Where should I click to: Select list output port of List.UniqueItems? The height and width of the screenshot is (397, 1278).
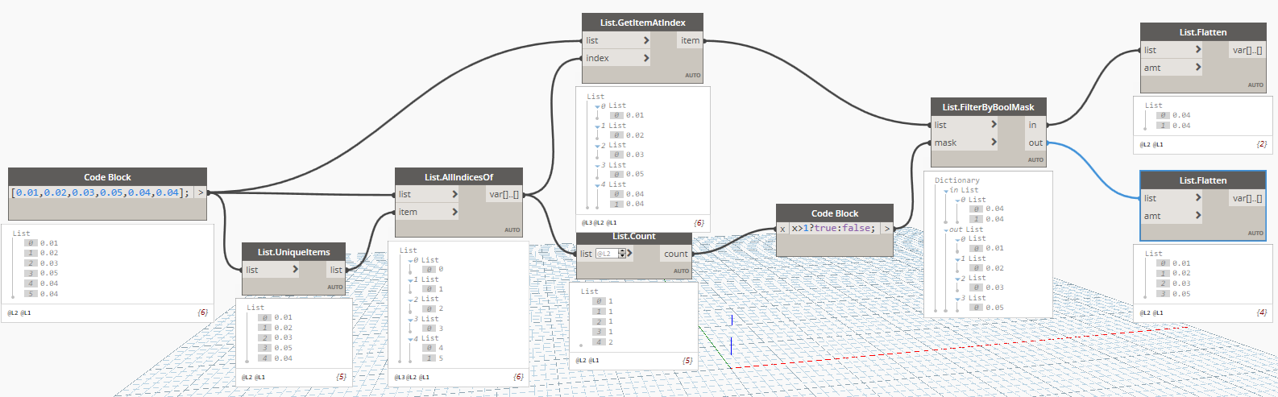coord(336,270)
